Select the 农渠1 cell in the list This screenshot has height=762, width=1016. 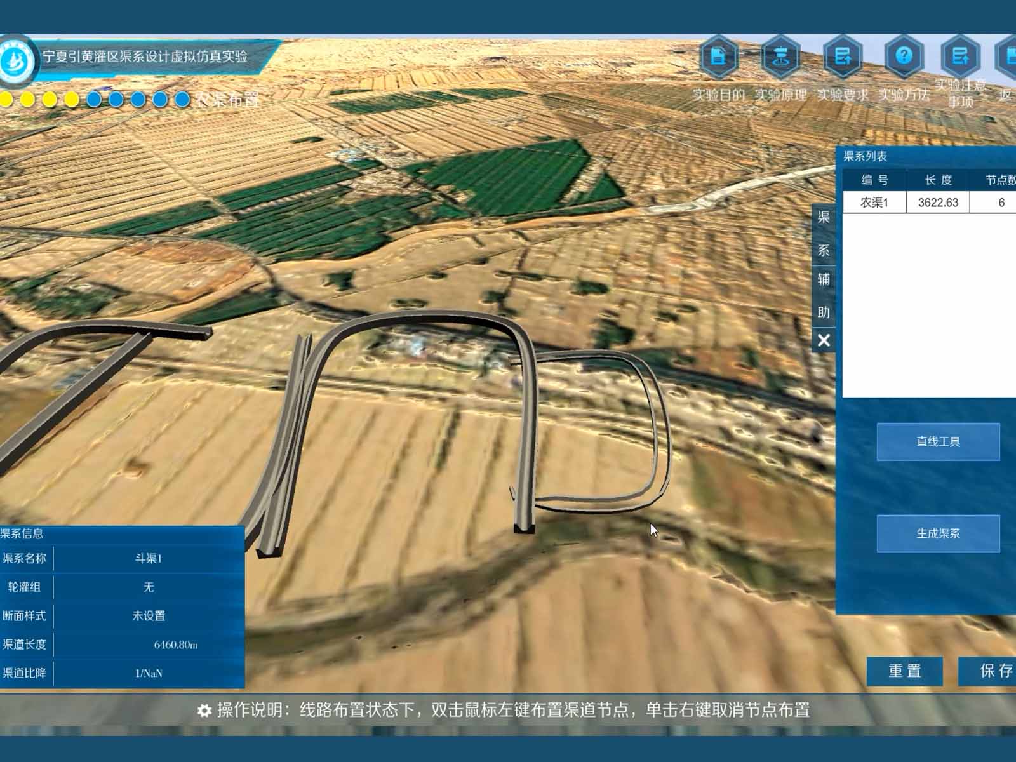pyautogui.click(x=874, y=203)
